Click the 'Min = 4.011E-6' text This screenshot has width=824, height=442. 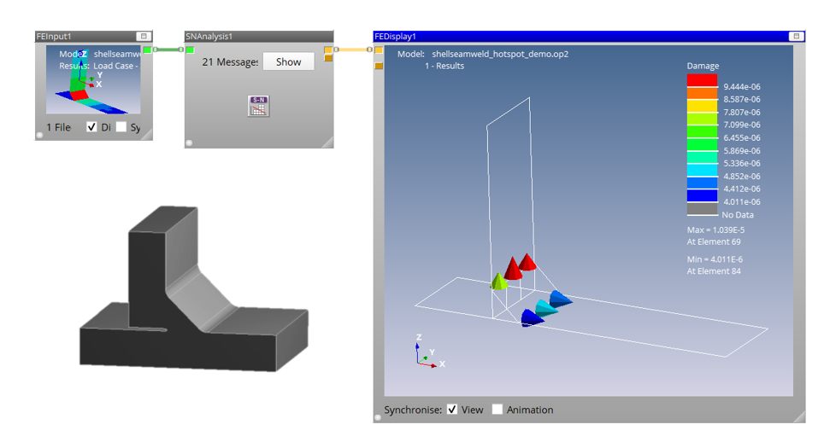pyautogui.click(x=715, y=259)
